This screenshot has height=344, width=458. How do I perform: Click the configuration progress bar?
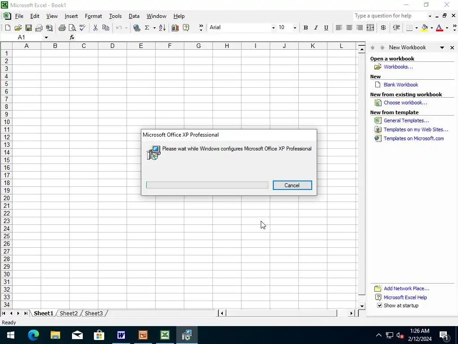(207, 185)
